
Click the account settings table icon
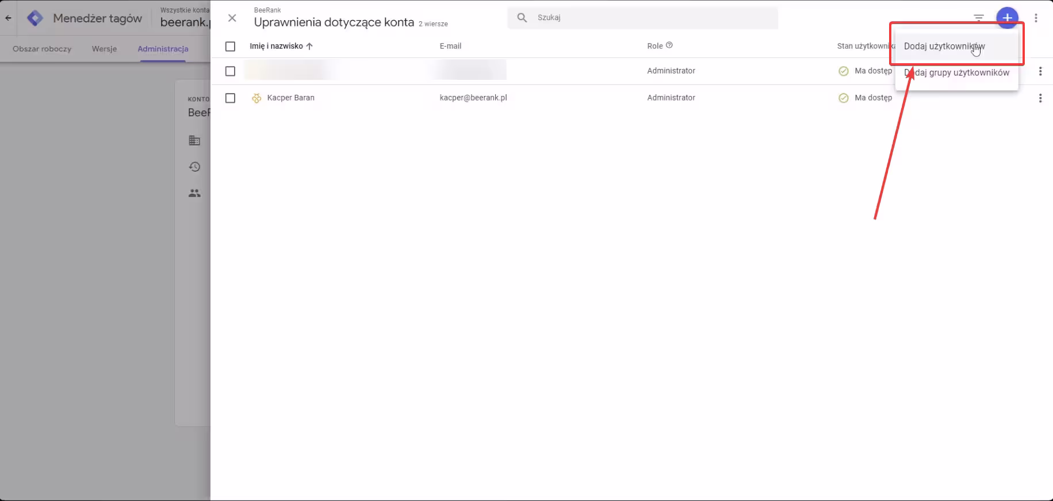pos(195,140)
